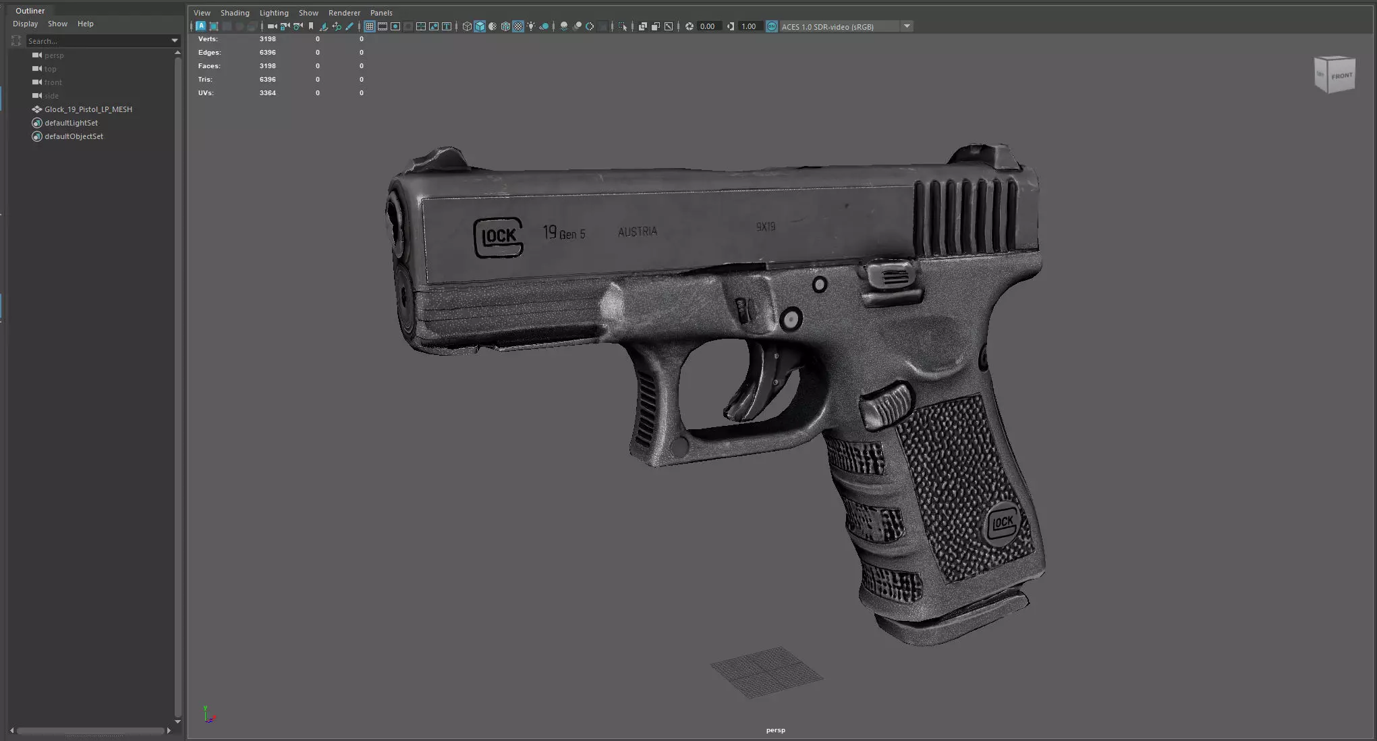The width and height of the screenshot is (1377, 741).
Task: Click the X-Ray Joints icon
Action: pyautogui.click(x=669, y=26)
